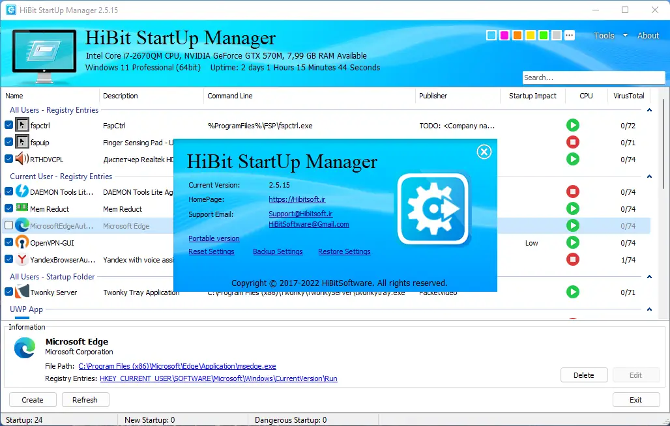This screenshot has width=670, height=426.
Task: Open the https://Hibitsoft.ir homepage link
Action: pyautogui.click(x=297, y=199)
